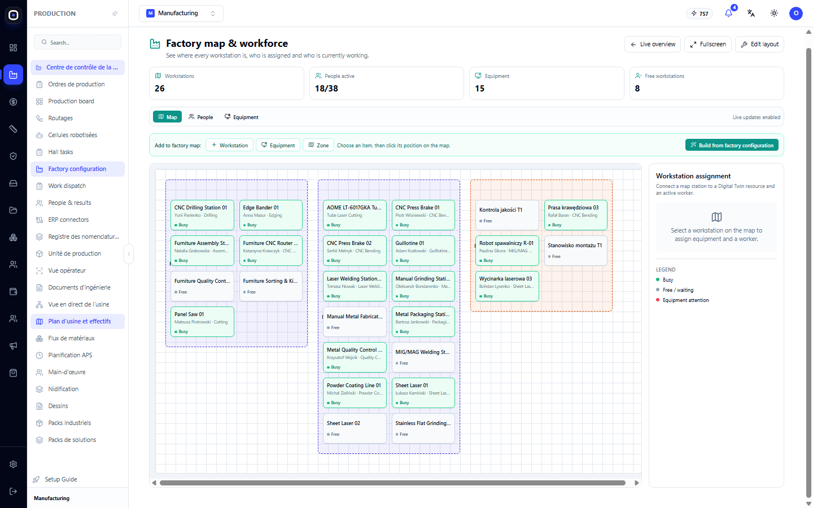Open the dashboard grid rail icon
The width and height of the screenshot is (813, 508).
tap(14, 48)
